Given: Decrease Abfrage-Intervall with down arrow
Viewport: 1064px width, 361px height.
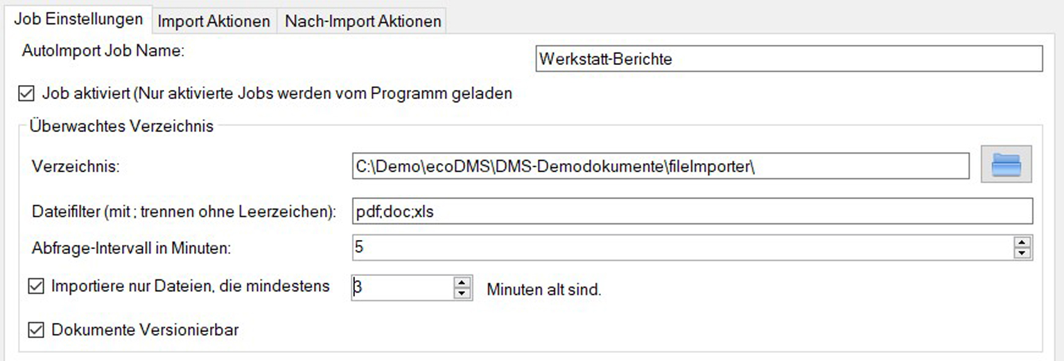Looking at the screenshot, I should [x=1022, y=253].
